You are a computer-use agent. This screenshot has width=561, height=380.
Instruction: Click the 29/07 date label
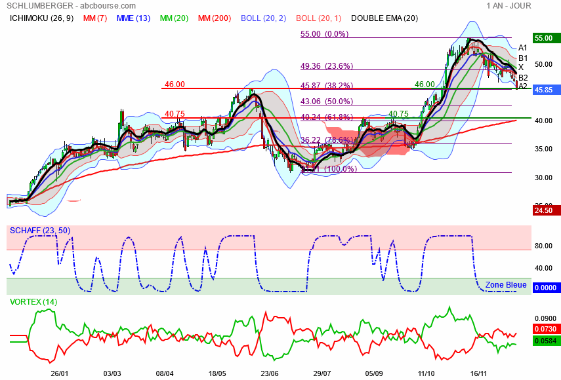pyautogui.click(x=322, y=374)
